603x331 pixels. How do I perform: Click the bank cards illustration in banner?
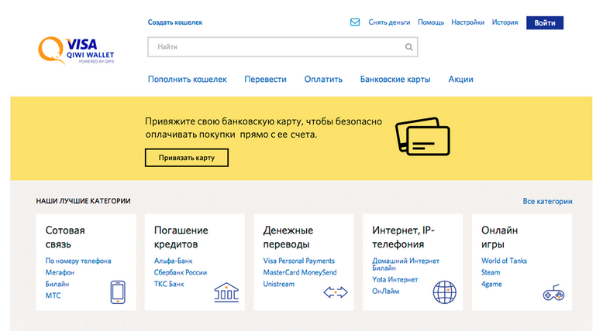point(422,136)
